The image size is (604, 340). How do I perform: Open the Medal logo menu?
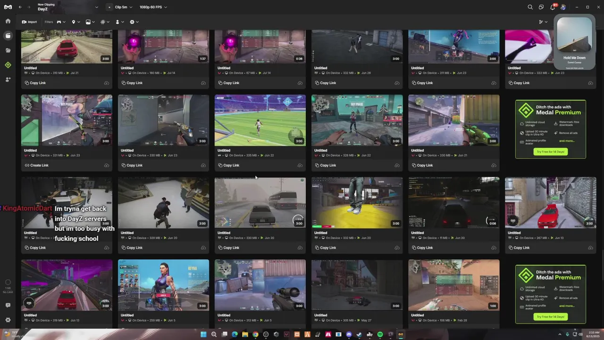(8, 7)
